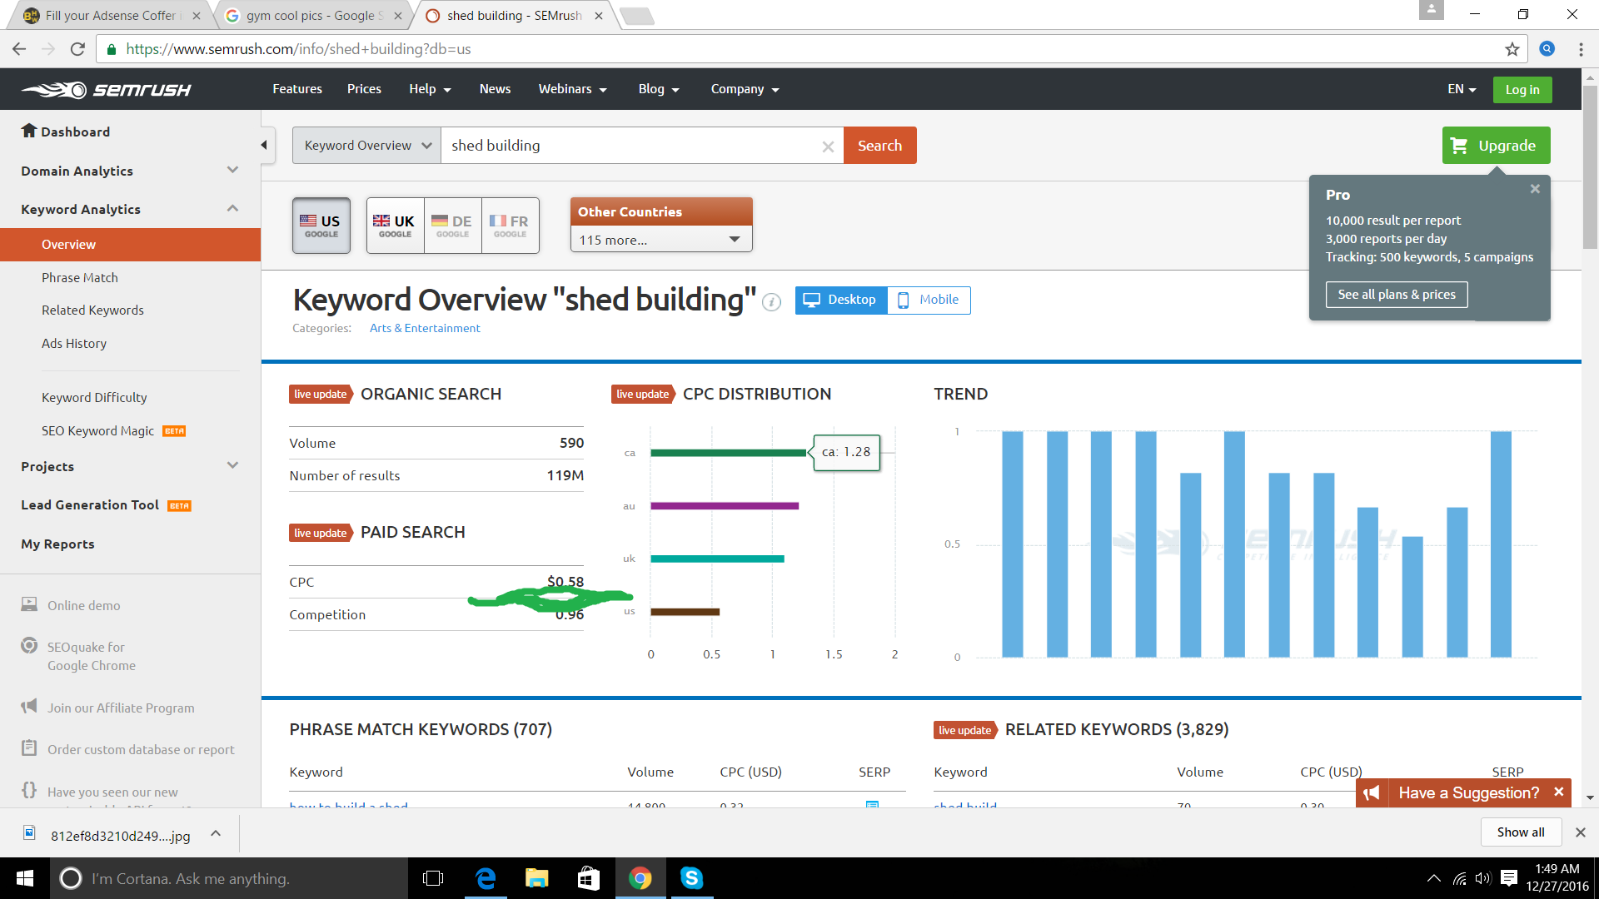The width and height of the screenshot is (1599, 899).
Task: Open Prices in top navigation
Action: (364, 89)
